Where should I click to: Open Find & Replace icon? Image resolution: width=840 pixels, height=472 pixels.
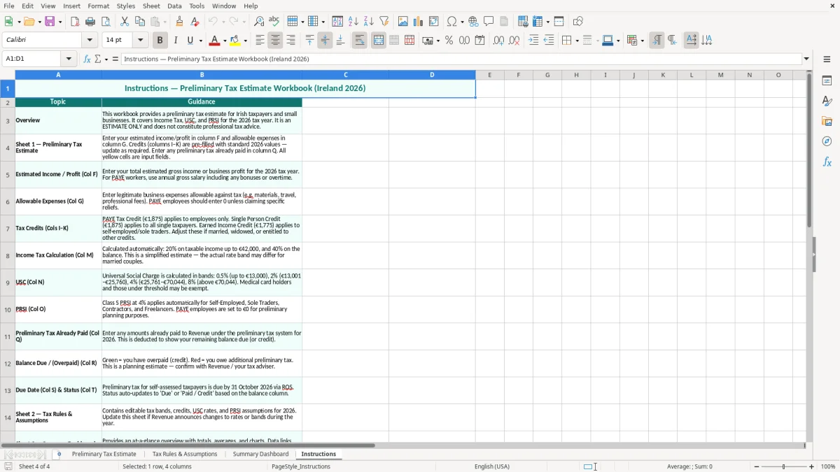[x=259, y=22]
